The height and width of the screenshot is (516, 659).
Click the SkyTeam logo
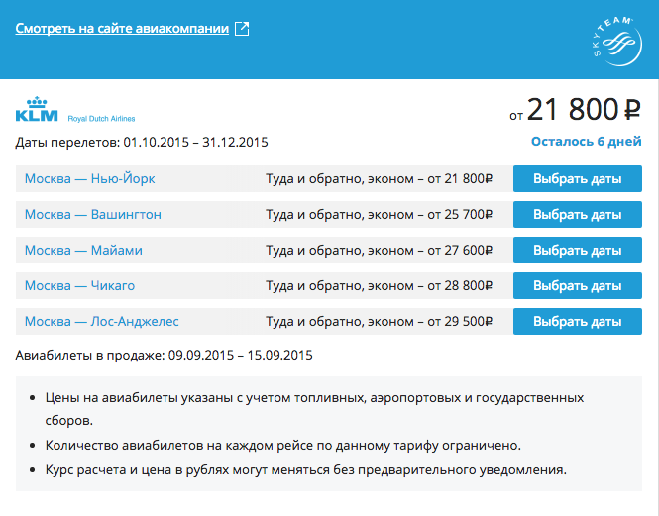tap(617, 42)
